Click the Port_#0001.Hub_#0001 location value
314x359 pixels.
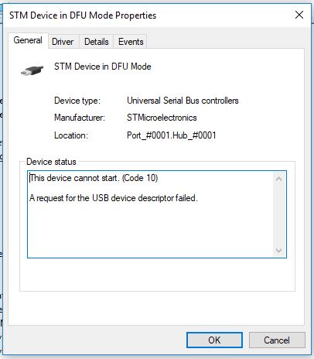tap(172, 135)
